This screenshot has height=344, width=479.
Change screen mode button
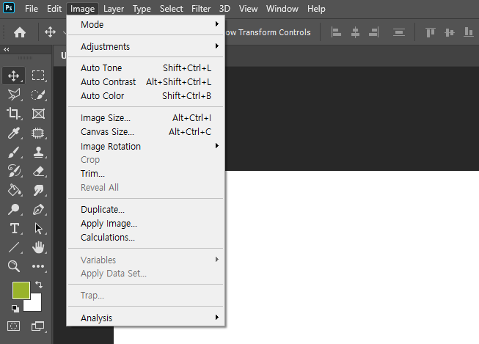point(38,326)
